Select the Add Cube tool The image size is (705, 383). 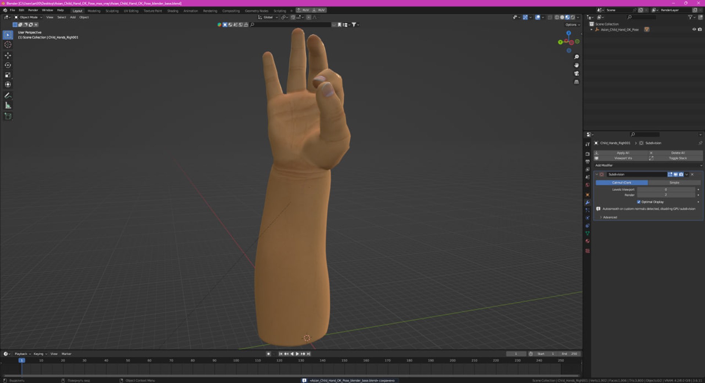8,116
